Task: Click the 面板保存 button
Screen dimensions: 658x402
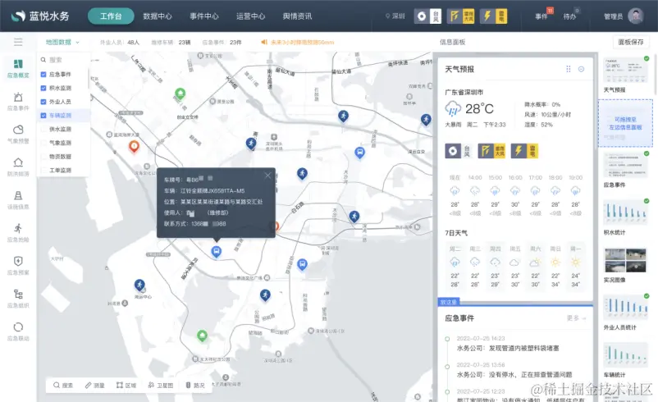Action: point(631,42)
